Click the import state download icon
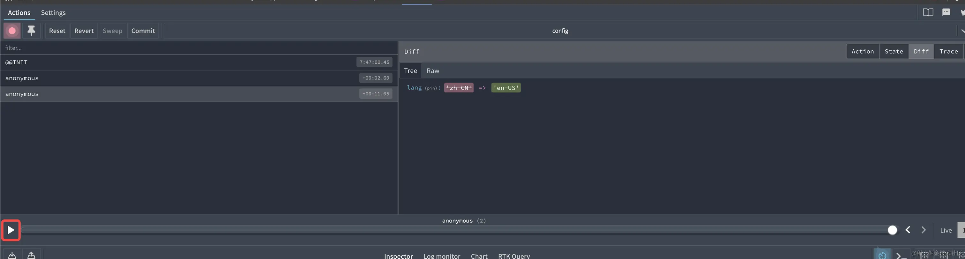The height and width of the screenshot is (259, 965). [x=12, y=255]
